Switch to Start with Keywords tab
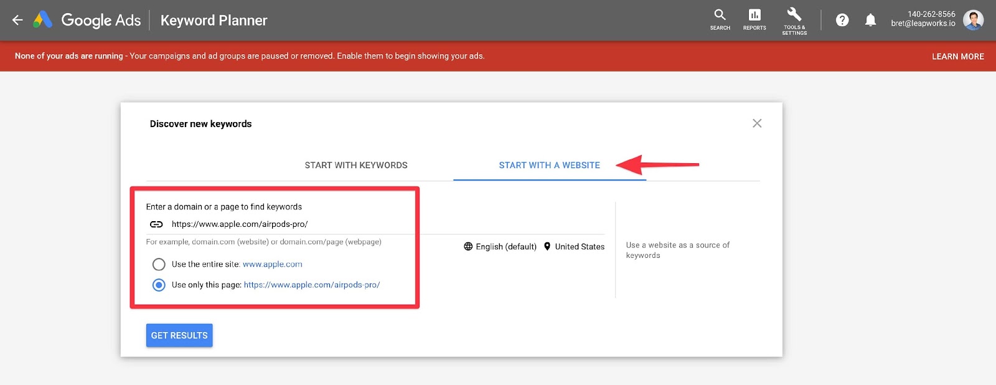Screen dimensions: 996x385 [356, 165]
